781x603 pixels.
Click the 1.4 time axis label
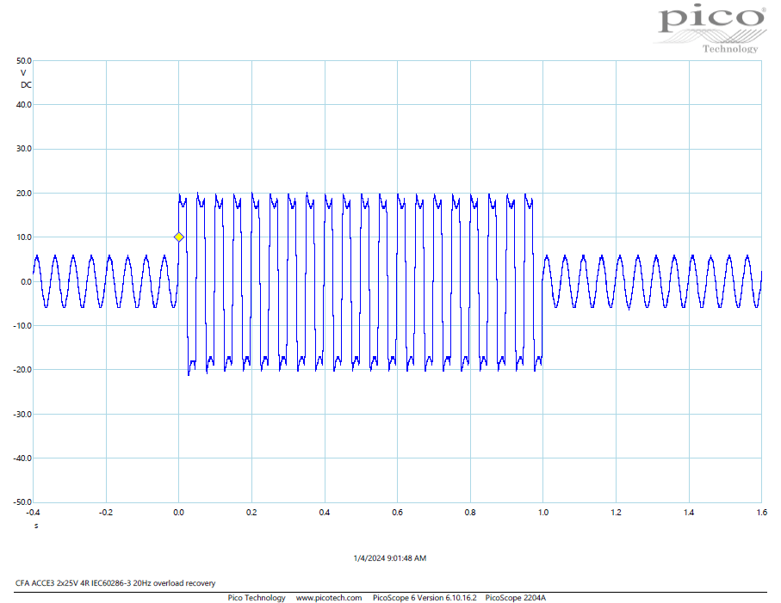689,513
